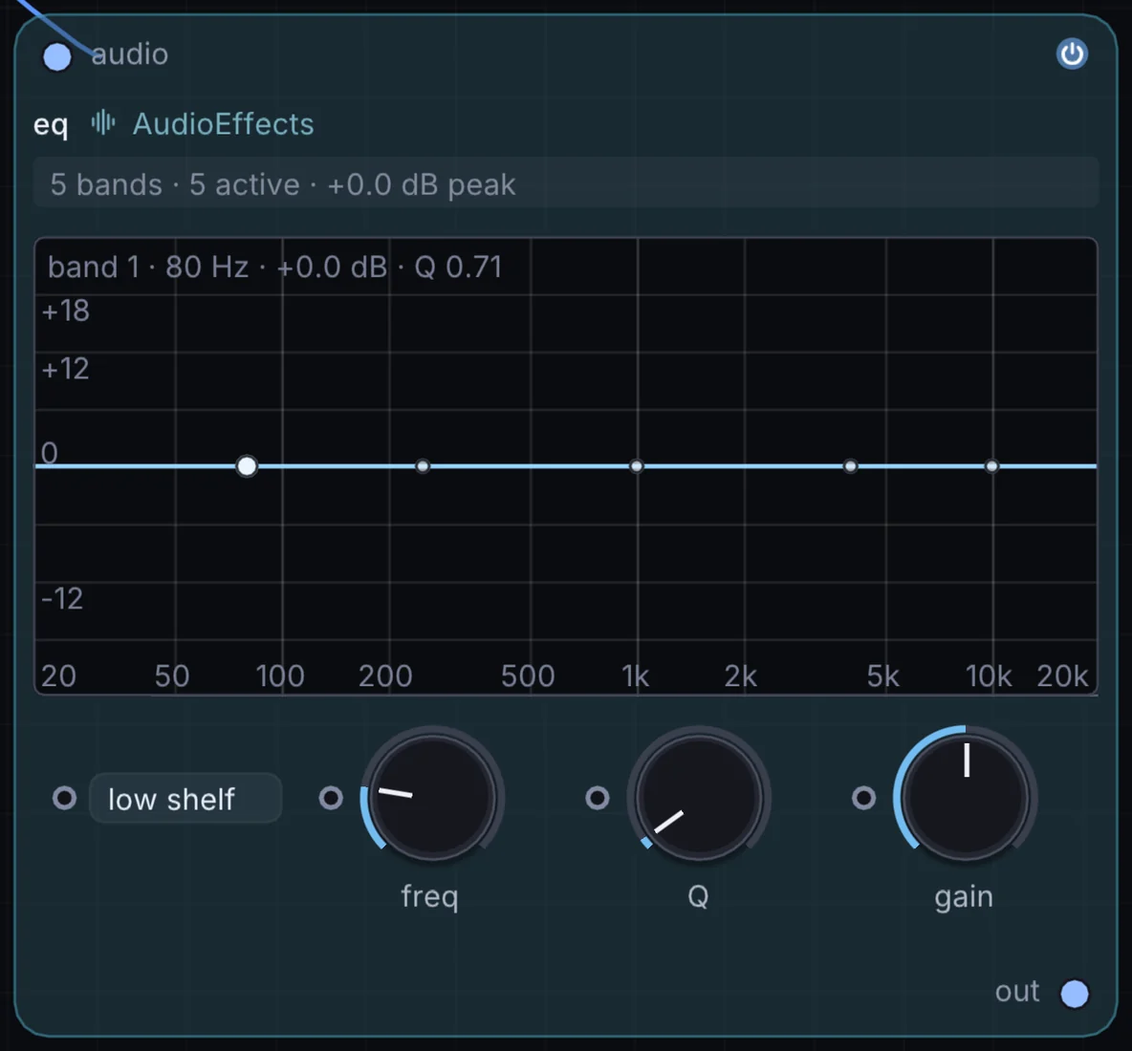1132x1051 pixels.
Task: Click the 5k frequency axis label
Action: coord(882,676)
